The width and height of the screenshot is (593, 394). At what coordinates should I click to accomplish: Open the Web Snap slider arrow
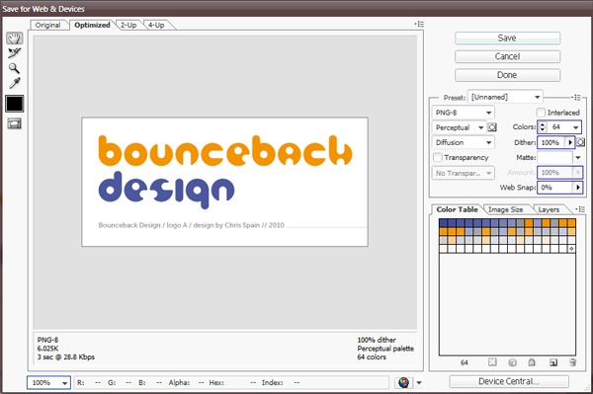[x=577, y=188]
